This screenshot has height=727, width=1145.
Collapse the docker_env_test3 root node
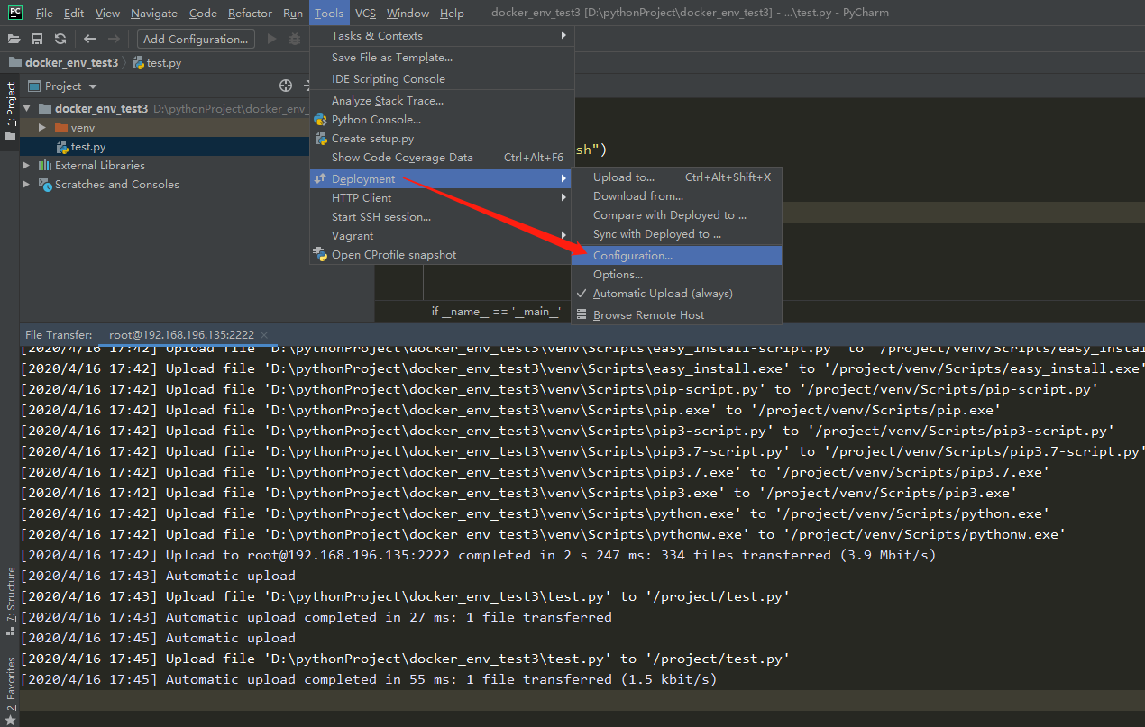click(26, 108)
